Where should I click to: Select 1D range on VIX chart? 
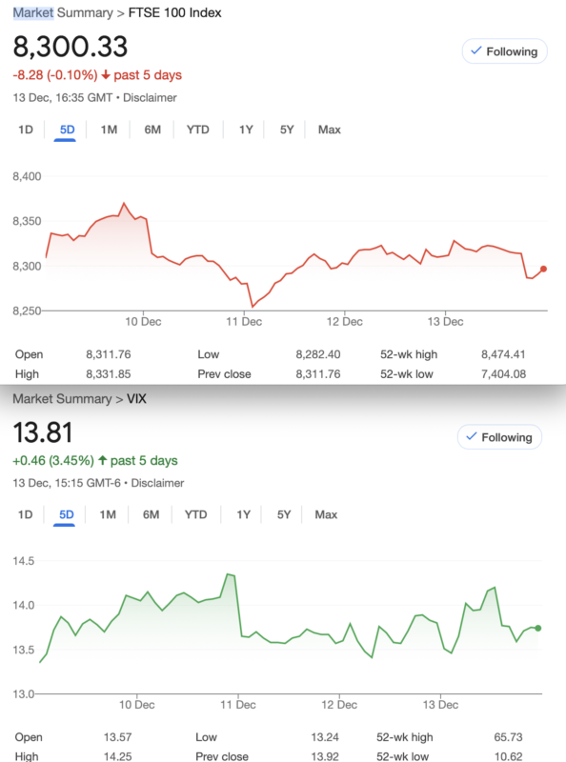click(x=26, y=514)
